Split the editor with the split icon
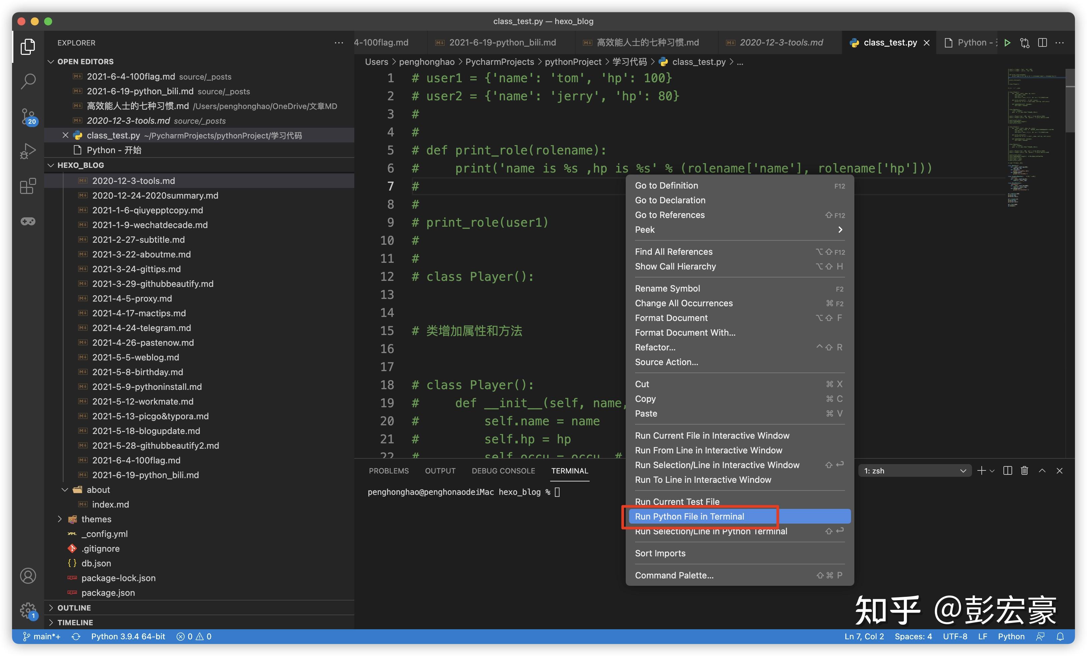The width and height of the screenshot is (1087, 656). 1043,42
